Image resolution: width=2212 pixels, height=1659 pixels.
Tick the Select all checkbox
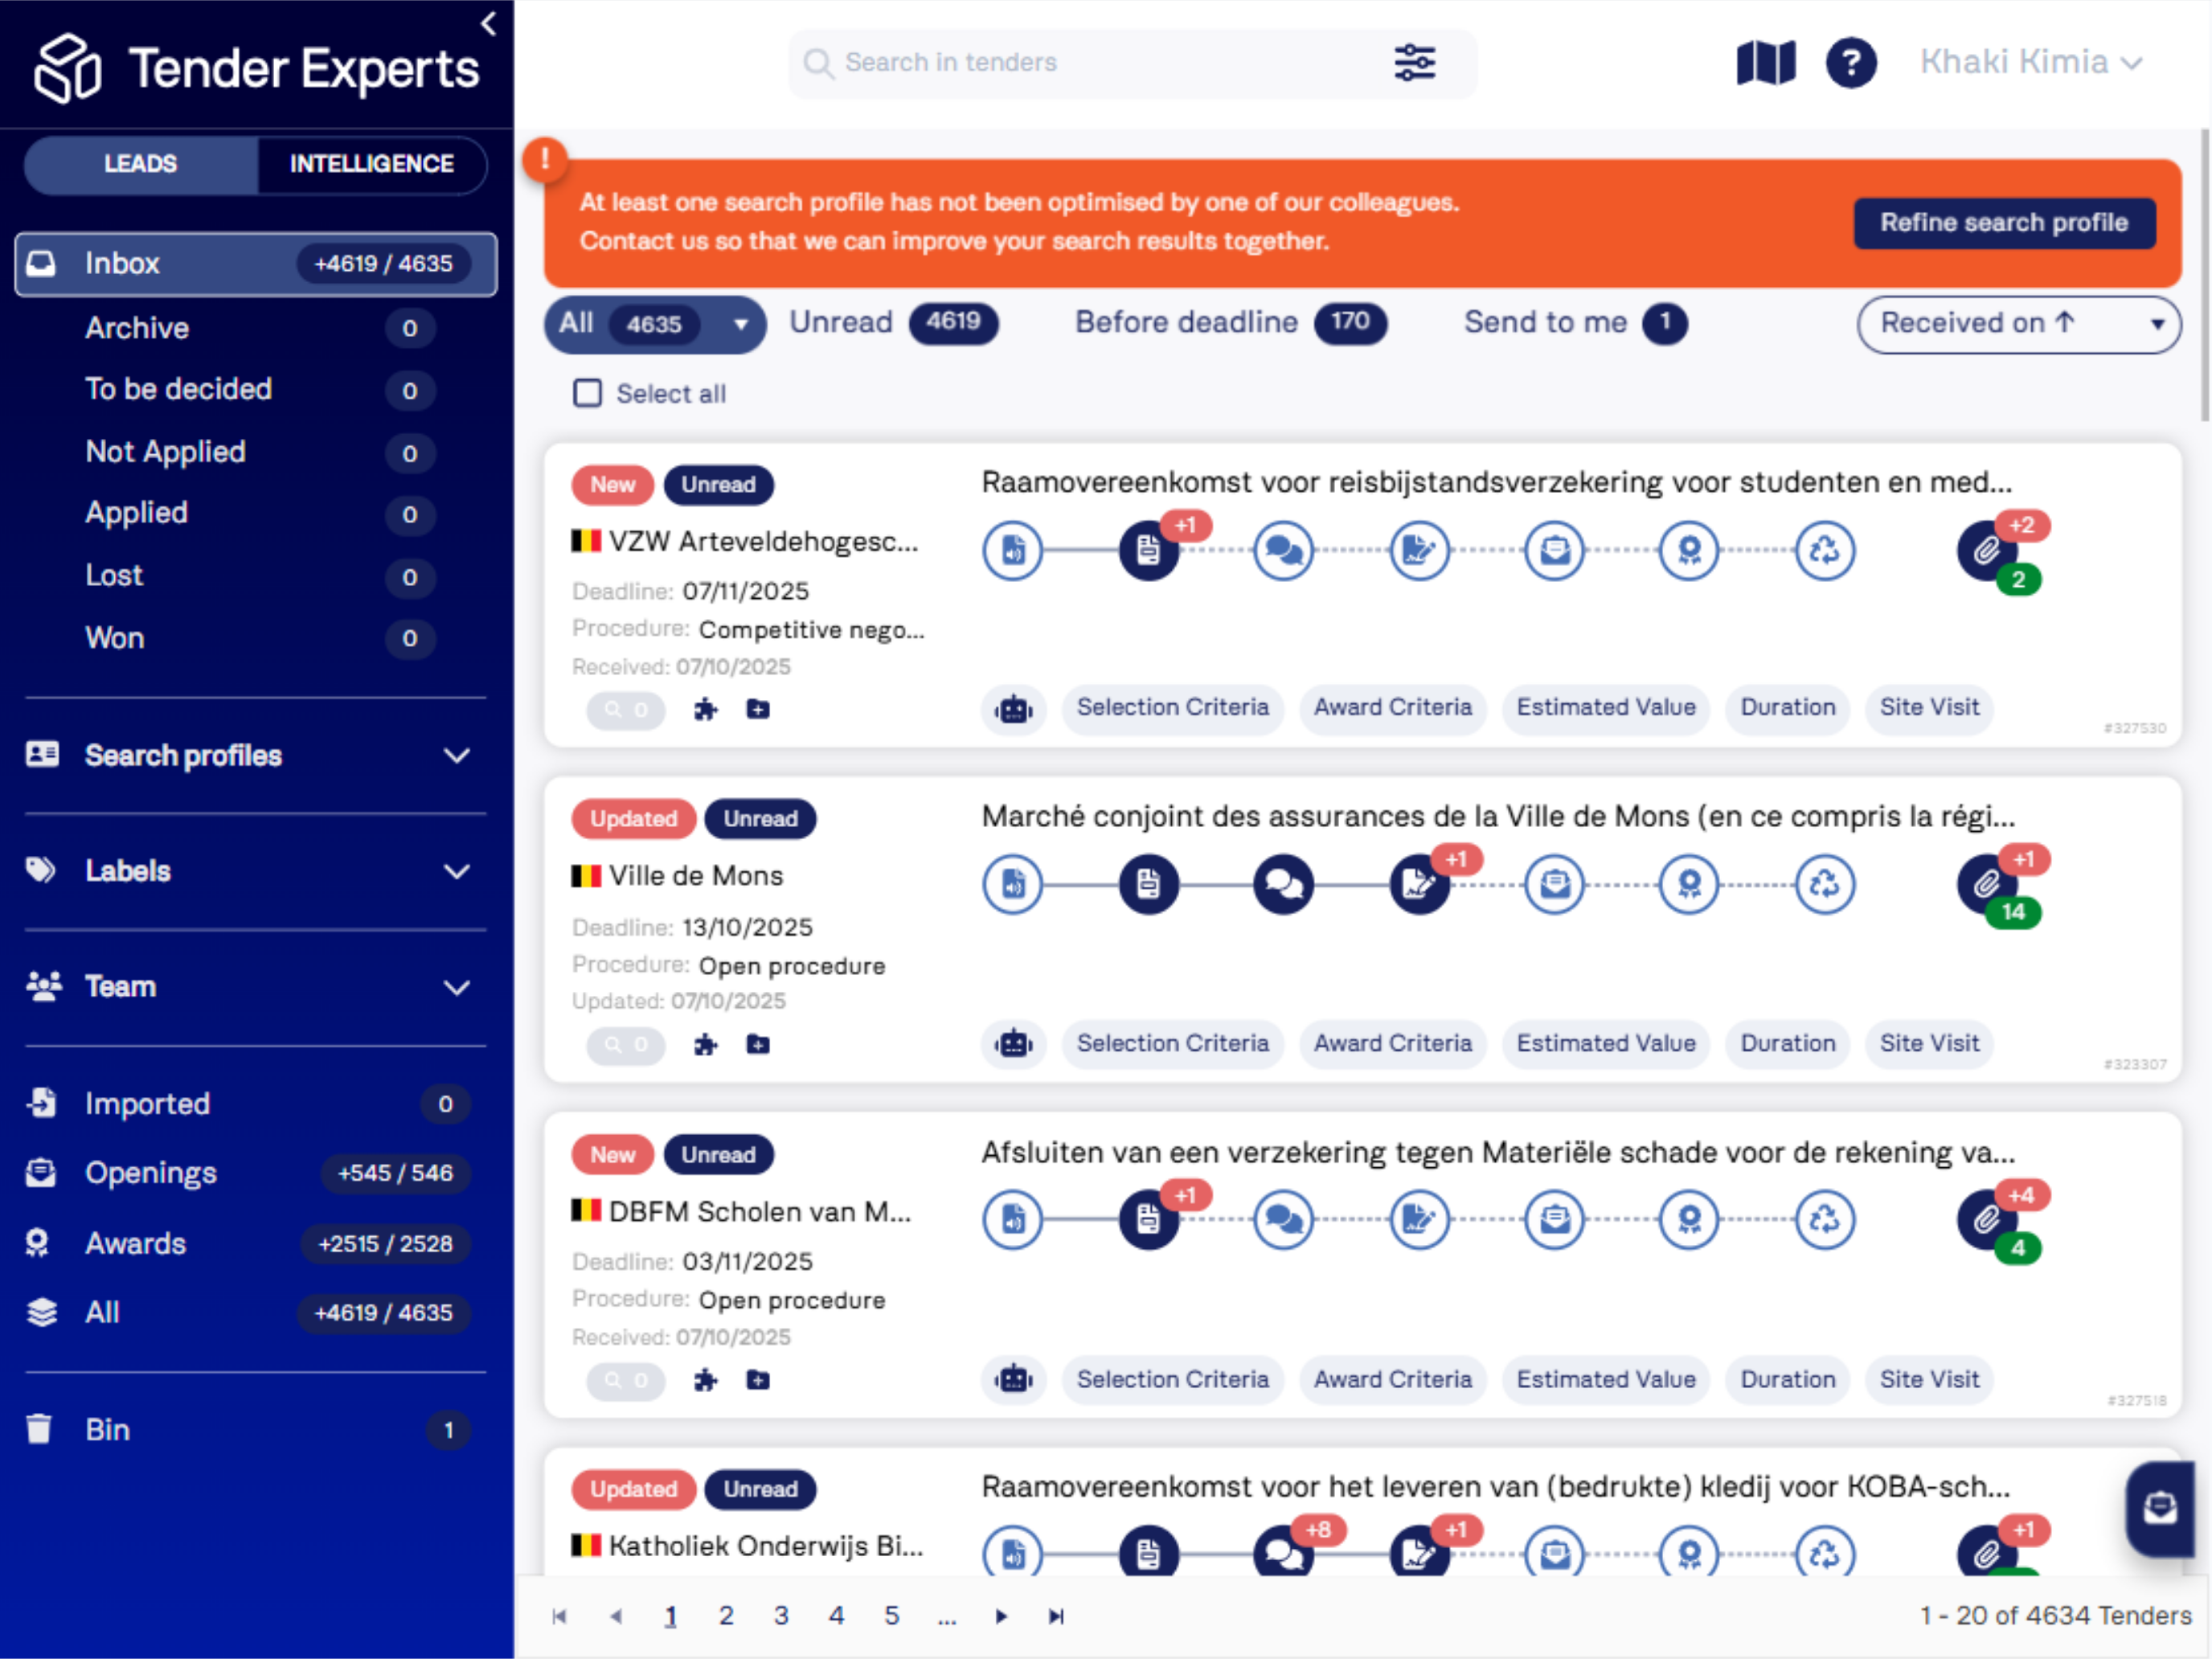588,393
